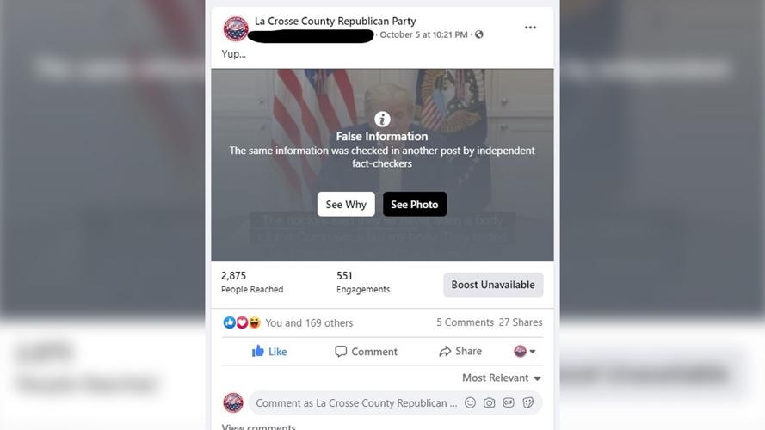This screenshot has height=430, width=765.
Task: Open the La Crosse County Republican Party page link
Action: click(x=336, y=21)
